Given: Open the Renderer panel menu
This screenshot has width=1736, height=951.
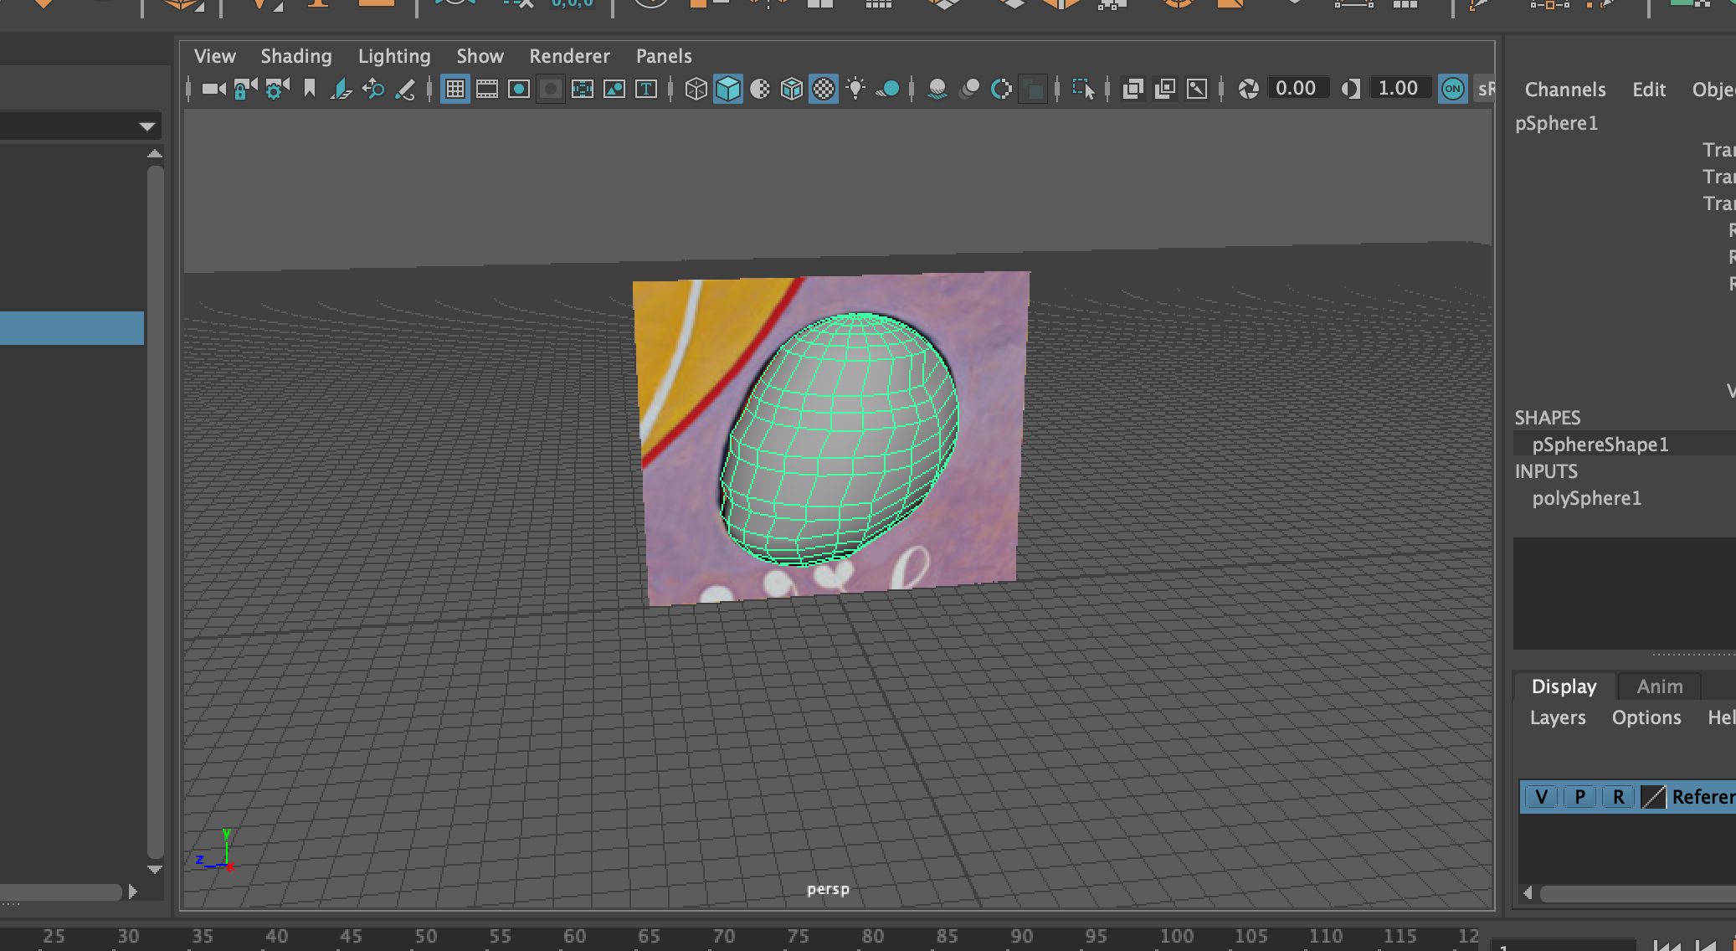Looking at the screenshot, I should pos(569,56).
